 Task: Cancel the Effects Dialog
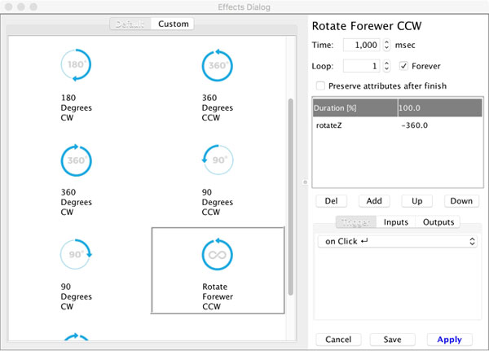point(338,340)
